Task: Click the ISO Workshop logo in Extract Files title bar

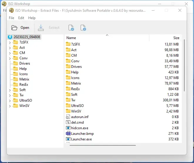Action: (x=11, y=10)
